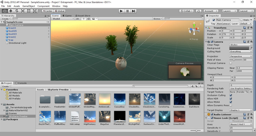The height and width of the screenshot is (136, 256).
Task: Toggle Allow HDR checkbox
Action: [x=231, y=99]
